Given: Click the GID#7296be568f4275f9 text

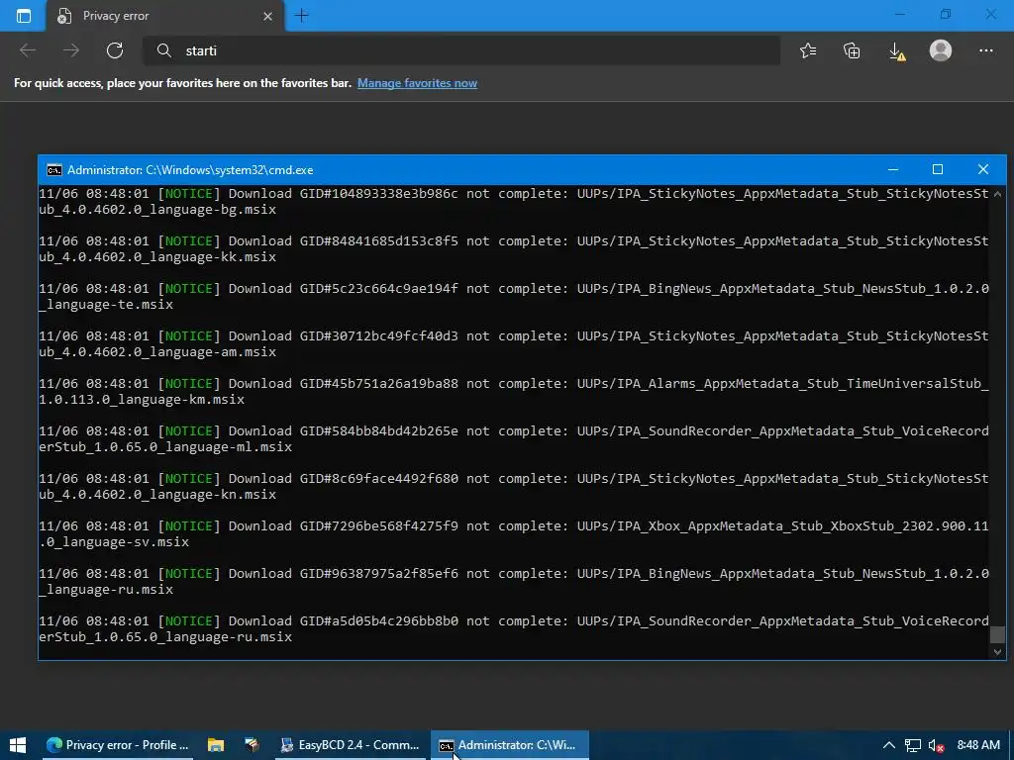Looking at the screenshot, I should [378, 526].
